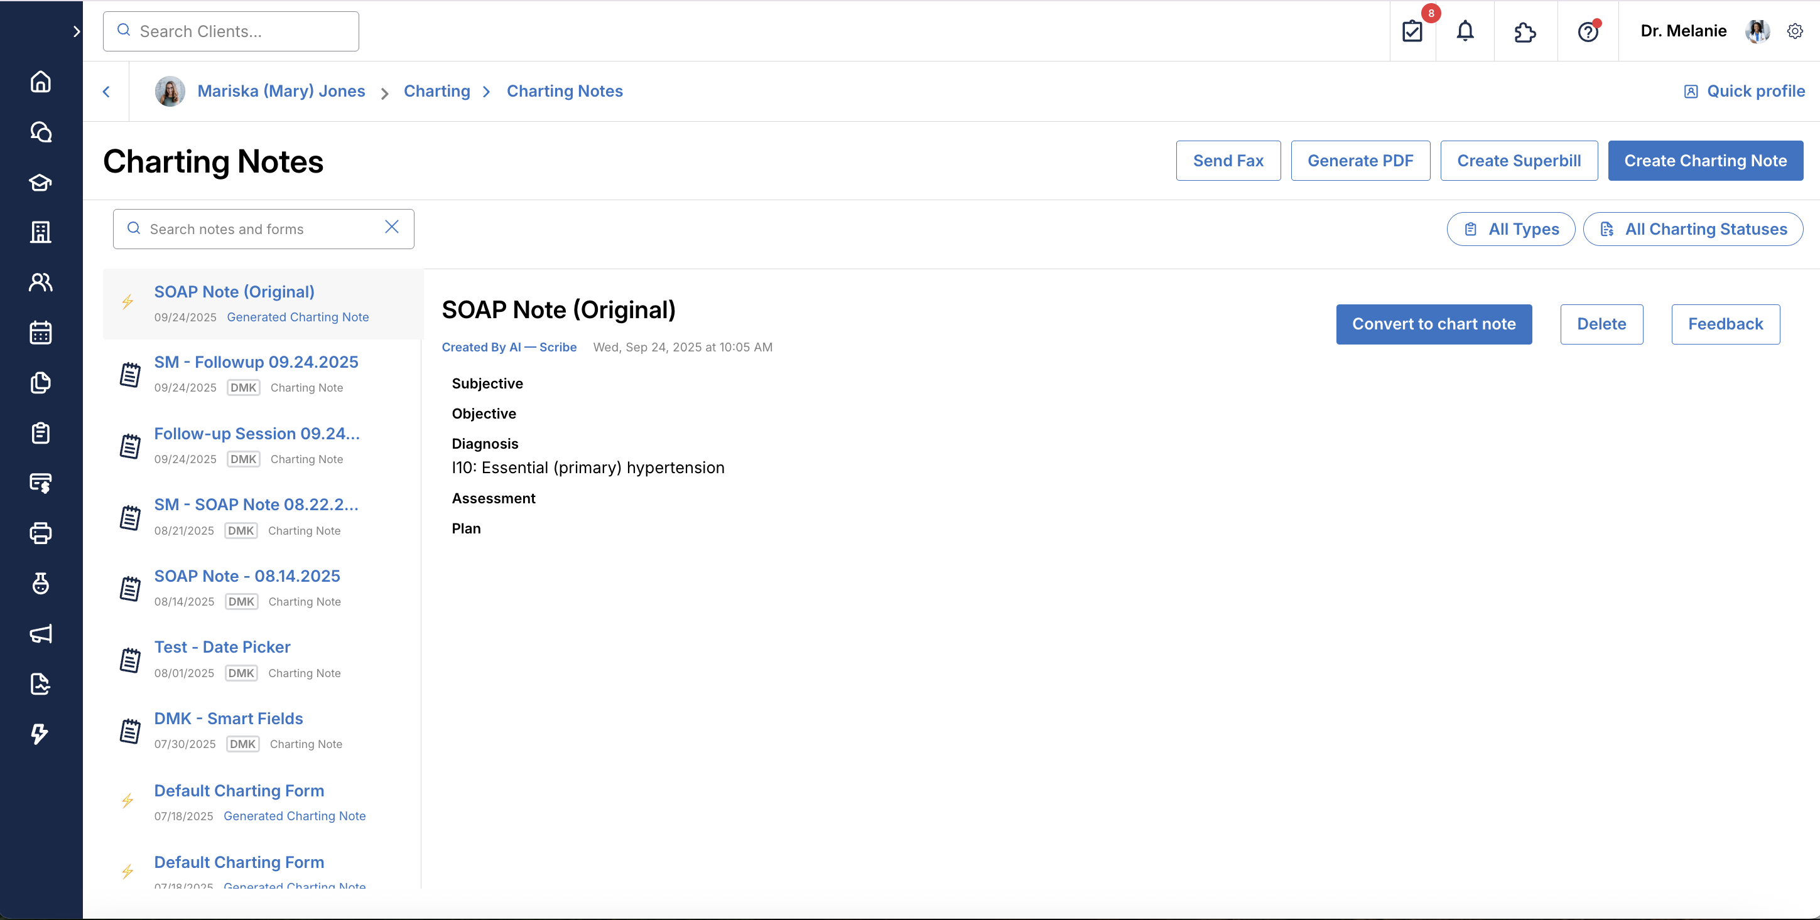Clear the notes search field X
1820x920 pixels.
(391, 227)
